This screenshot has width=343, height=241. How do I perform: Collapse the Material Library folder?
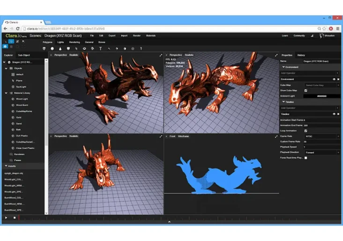click(x=6, y=93)
